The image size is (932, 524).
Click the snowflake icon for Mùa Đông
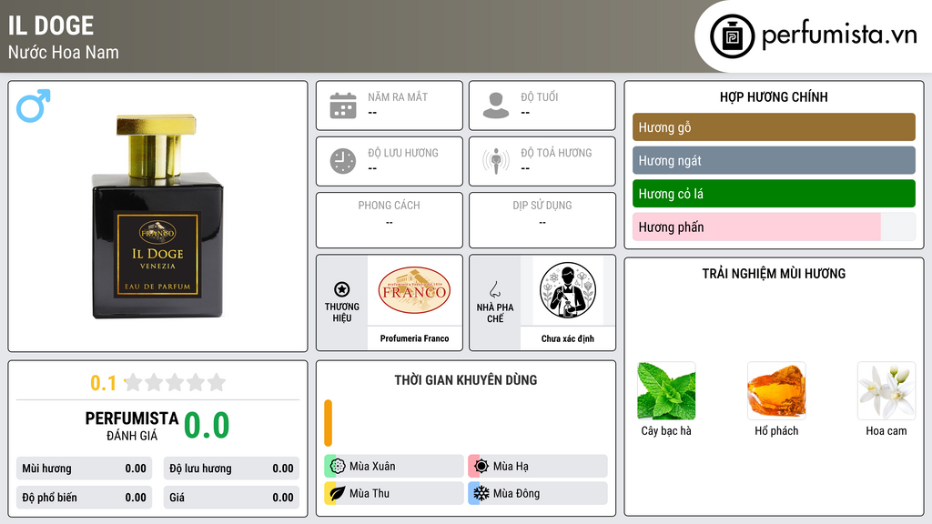pyautogui.click(x=481, y=493)
